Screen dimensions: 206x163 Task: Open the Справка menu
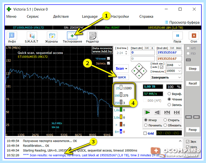[146, 16]
